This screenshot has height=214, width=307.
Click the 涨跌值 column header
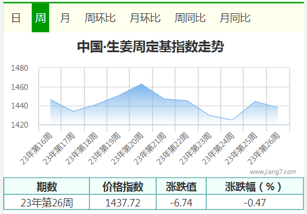(181, 187)
